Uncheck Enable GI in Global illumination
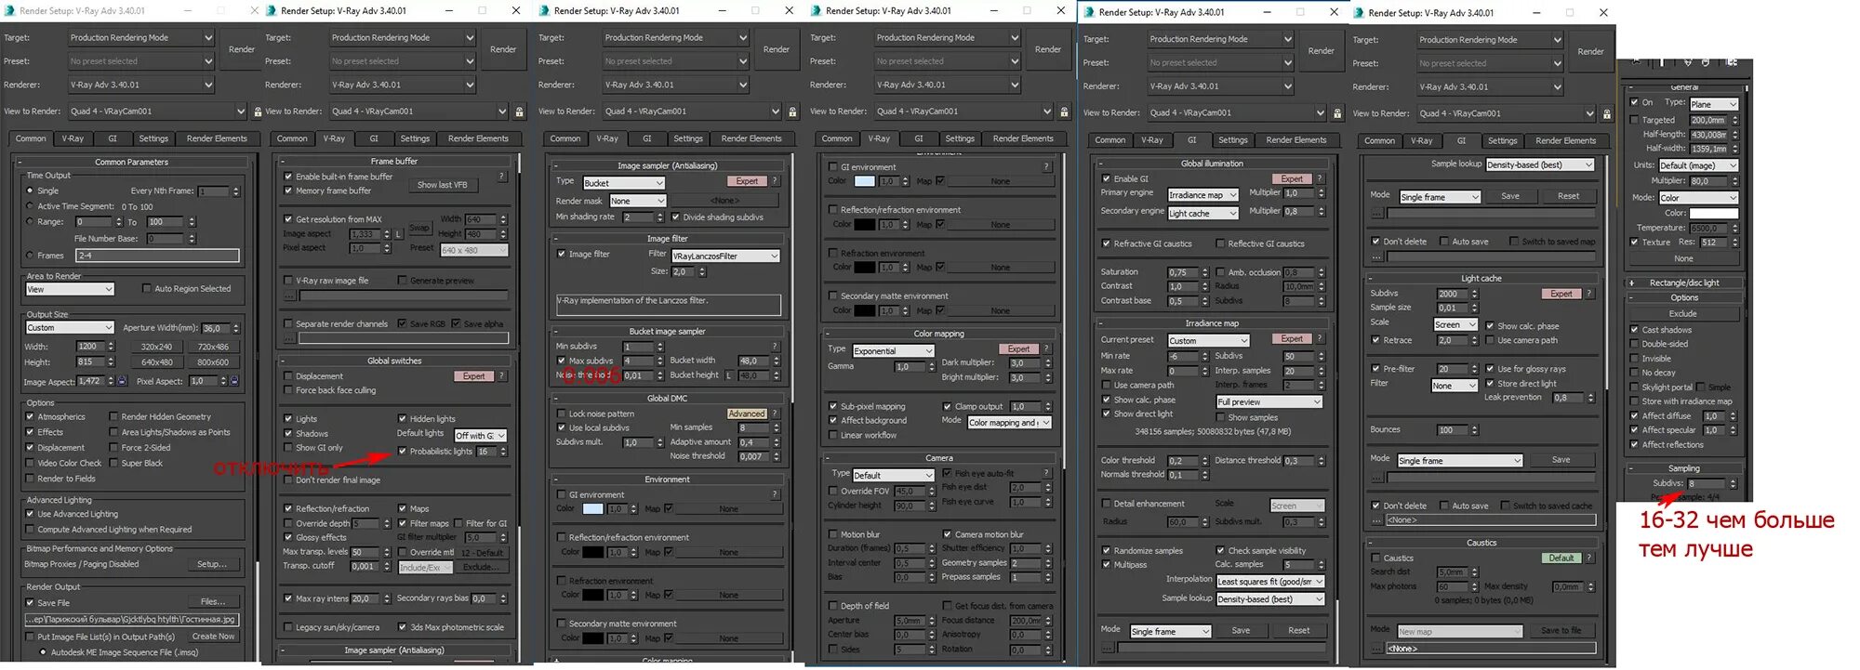Image resolution: width=1860 pixels, height=670 pixels. (x=1107, y=178)
